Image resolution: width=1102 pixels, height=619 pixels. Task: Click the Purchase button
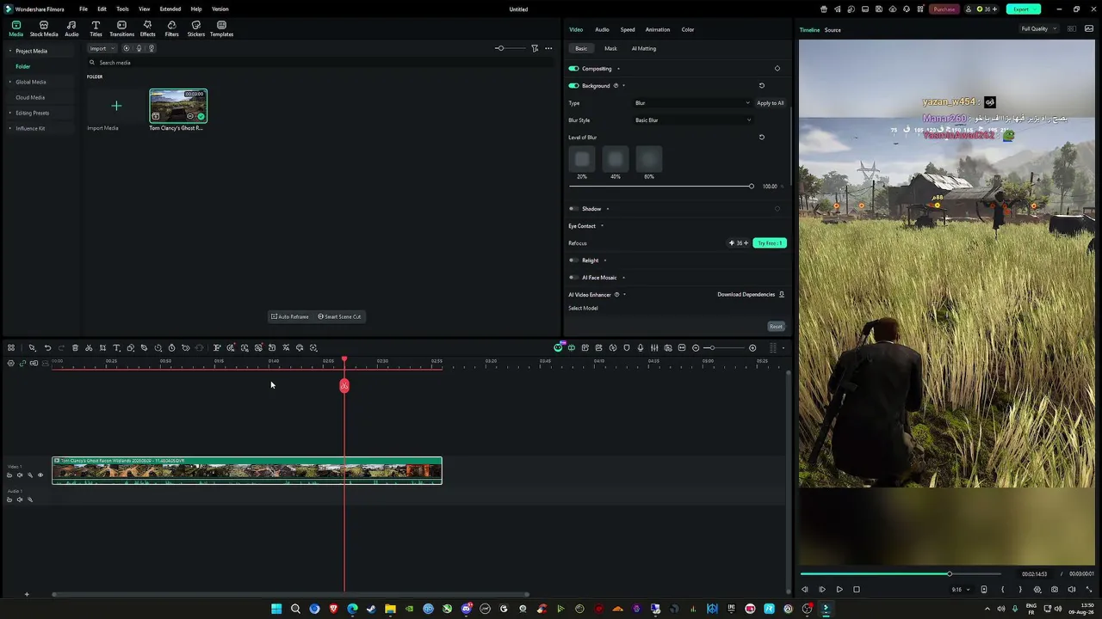(944, 9)
